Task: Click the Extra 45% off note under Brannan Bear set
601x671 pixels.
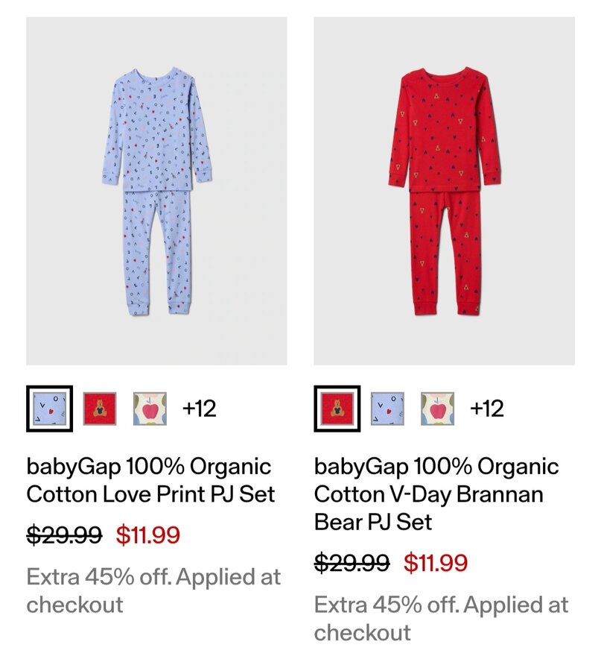Action: tap(441, 617)
